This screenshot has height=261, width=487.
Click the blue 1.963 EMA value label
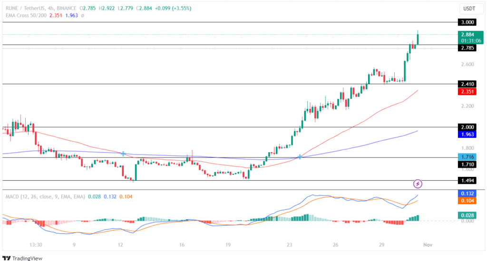click(x=466, y=135)
